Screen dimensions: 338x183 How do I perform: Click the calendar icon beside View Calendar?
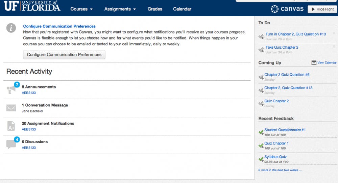[x=314, y=63]
